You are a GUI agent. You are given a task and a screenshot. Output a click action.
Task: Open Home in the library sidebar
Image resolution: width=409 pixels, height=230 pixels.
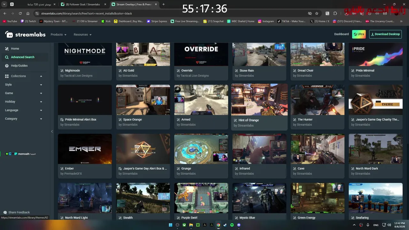coord(15,49)
